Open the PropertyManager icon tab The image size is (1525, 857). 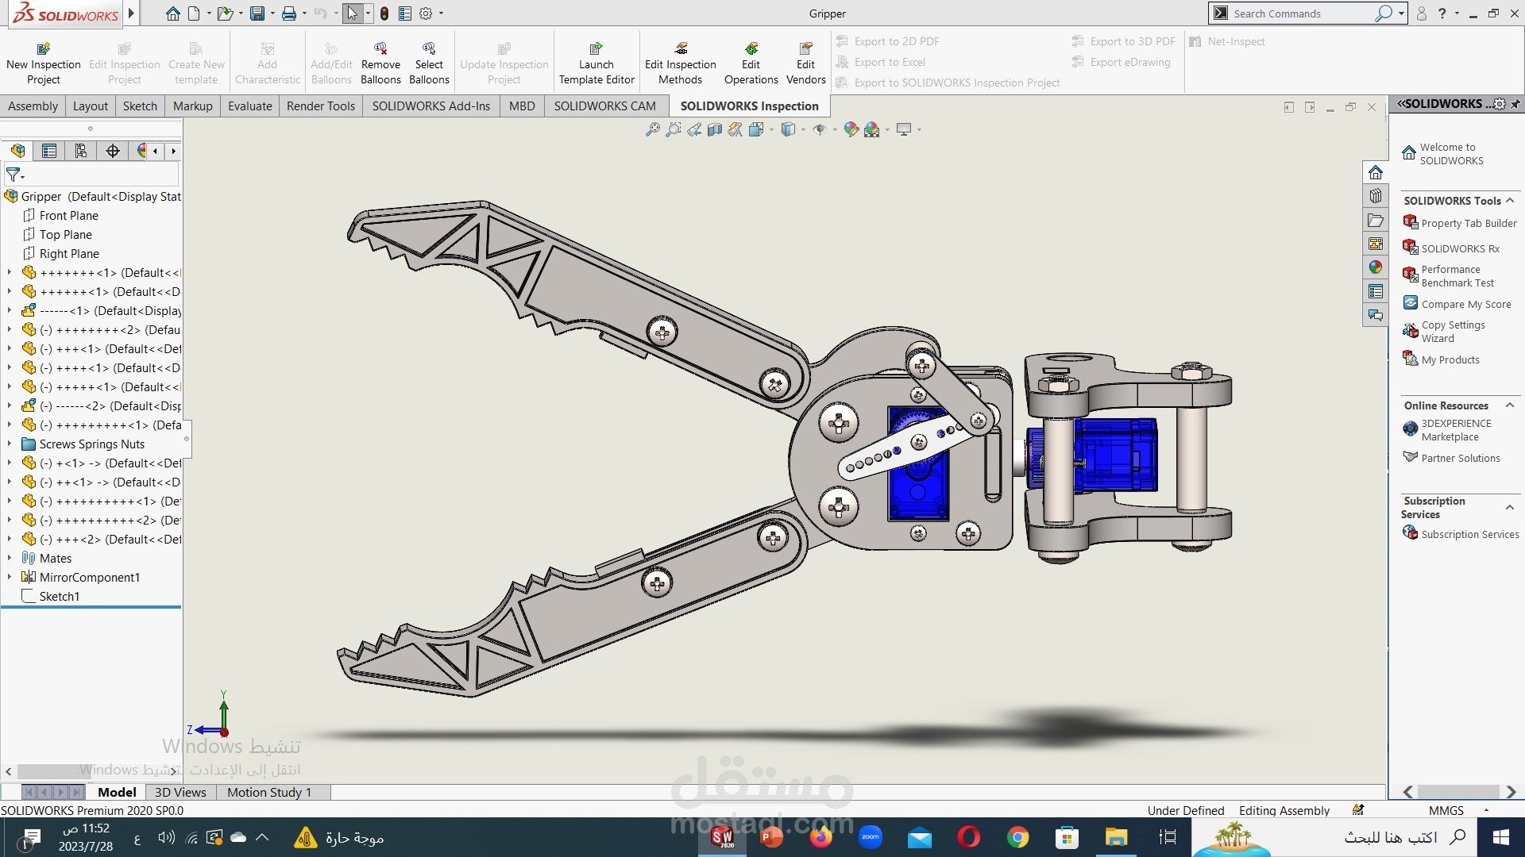[49, 151]
